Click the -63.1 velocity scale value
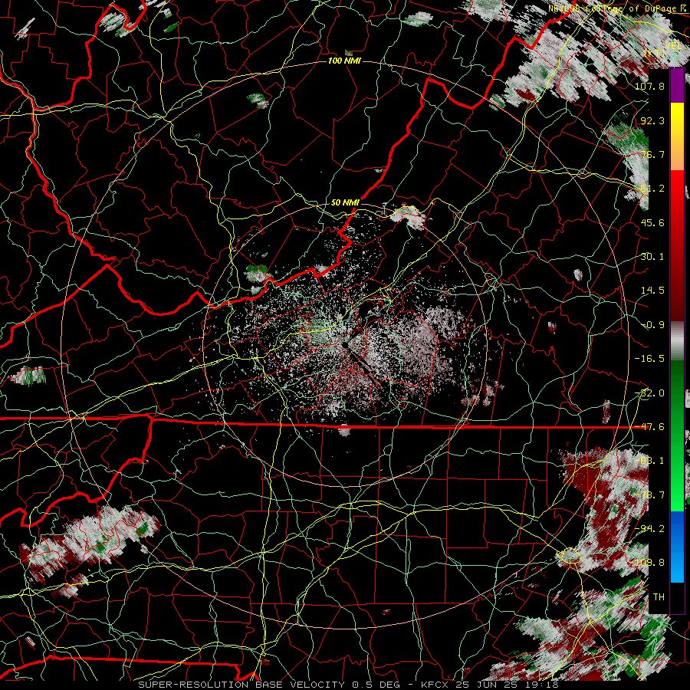690x690 pixels. click(x=649, y=461)
